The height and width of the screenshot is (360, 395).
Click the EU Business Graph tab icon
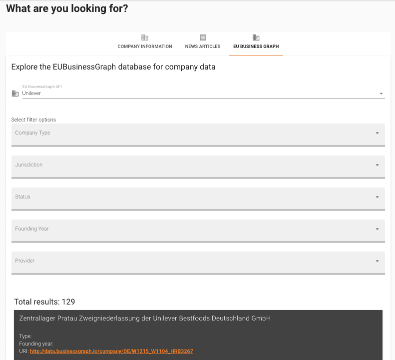(256, 37)
